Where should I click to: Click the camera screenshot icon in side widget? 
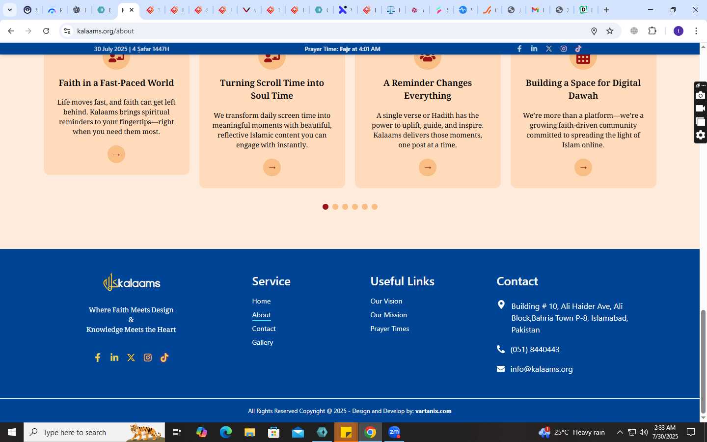pos(701,95)
